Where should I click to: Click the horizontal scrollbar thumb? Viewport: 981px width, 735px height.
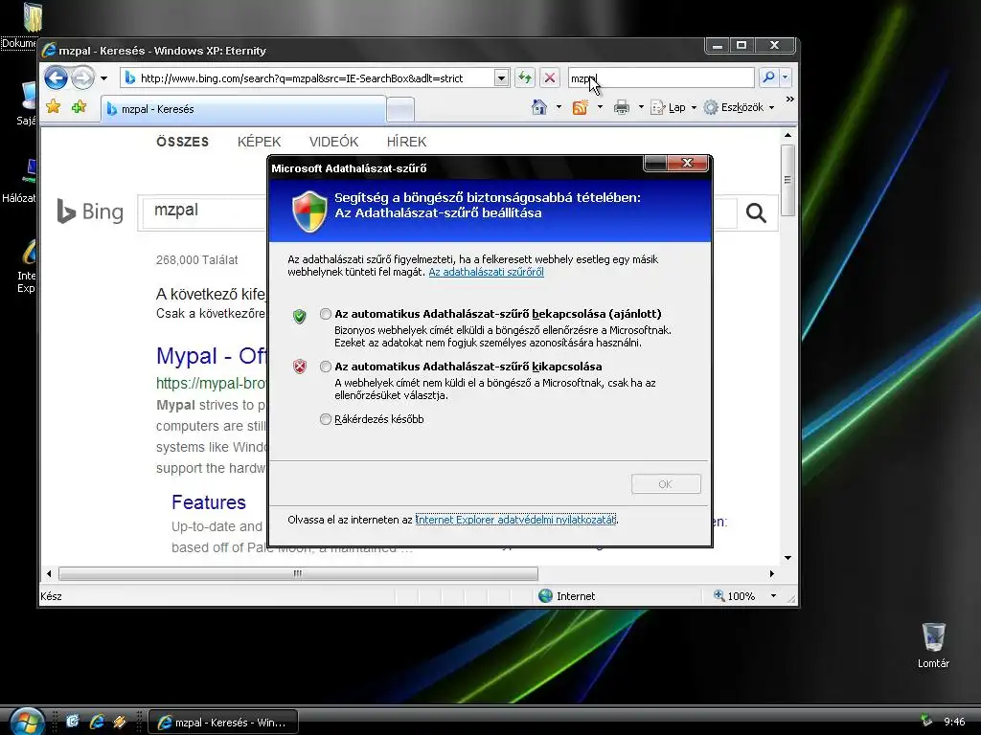click(298, 573)
